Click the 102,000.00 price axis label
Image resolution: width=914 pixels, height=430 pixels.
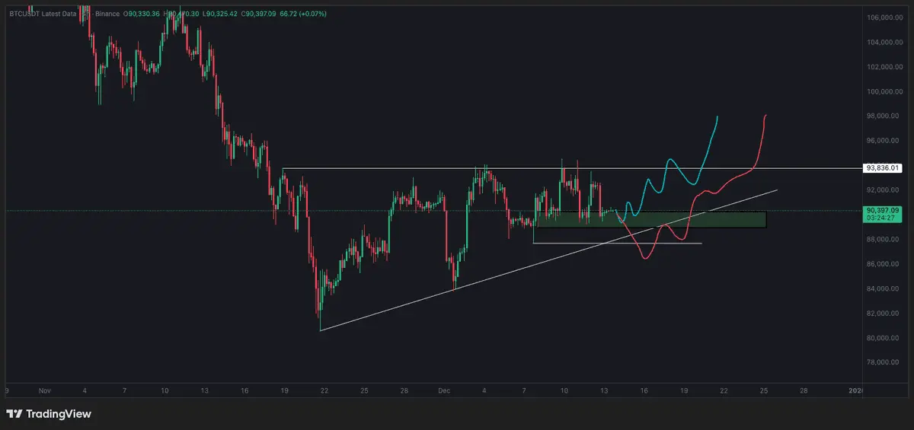coord(884,67)
